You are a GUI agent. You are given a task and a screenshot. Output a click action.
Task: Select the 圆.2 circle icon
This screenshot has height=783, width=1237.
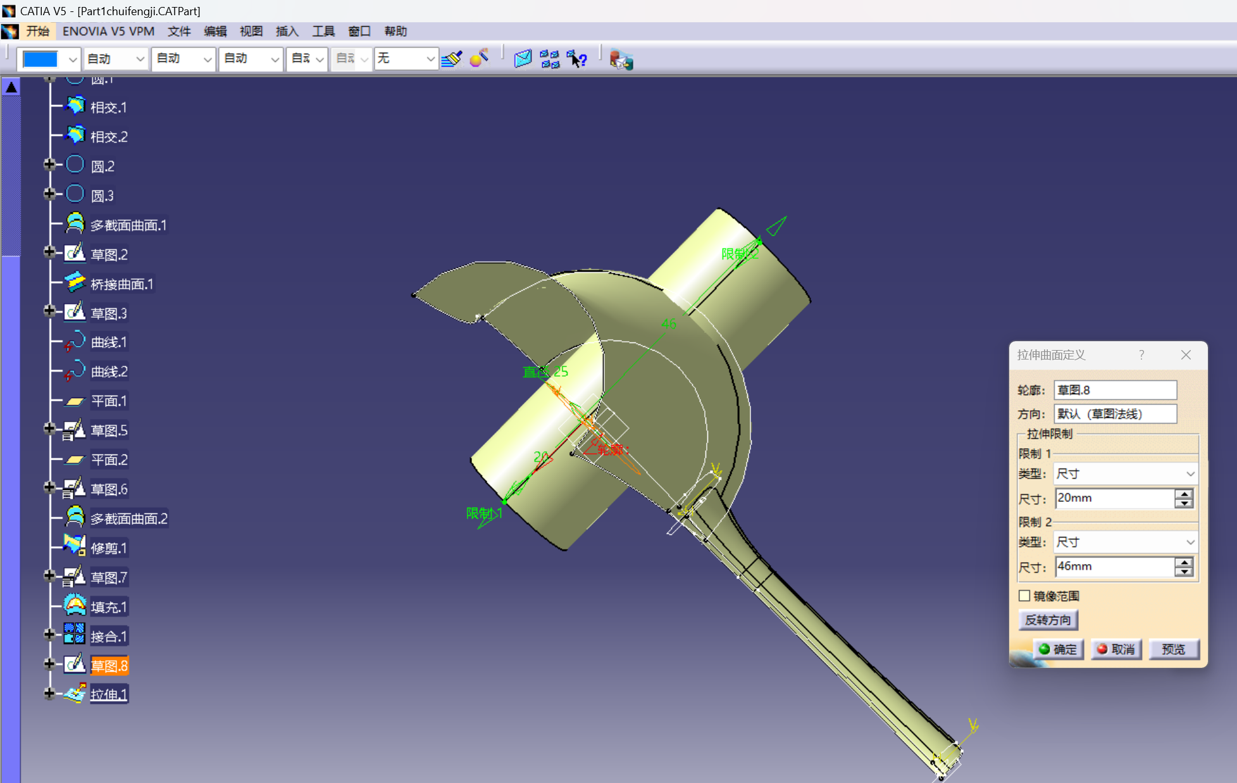pos(75,165)
